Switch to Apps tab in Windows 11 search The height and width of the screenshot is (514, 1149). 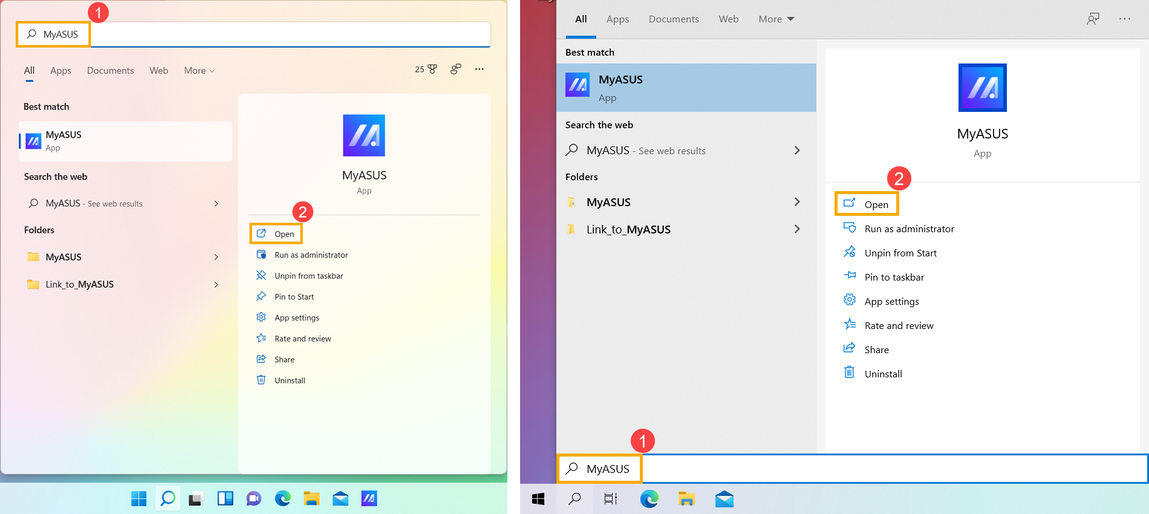60,71
